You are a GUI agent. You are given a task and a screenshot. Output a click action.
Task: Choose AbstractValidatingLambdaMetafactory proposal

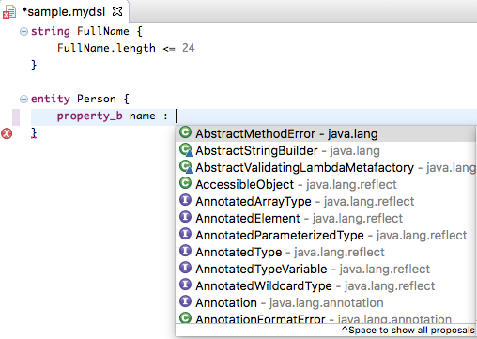coord(326,167)
